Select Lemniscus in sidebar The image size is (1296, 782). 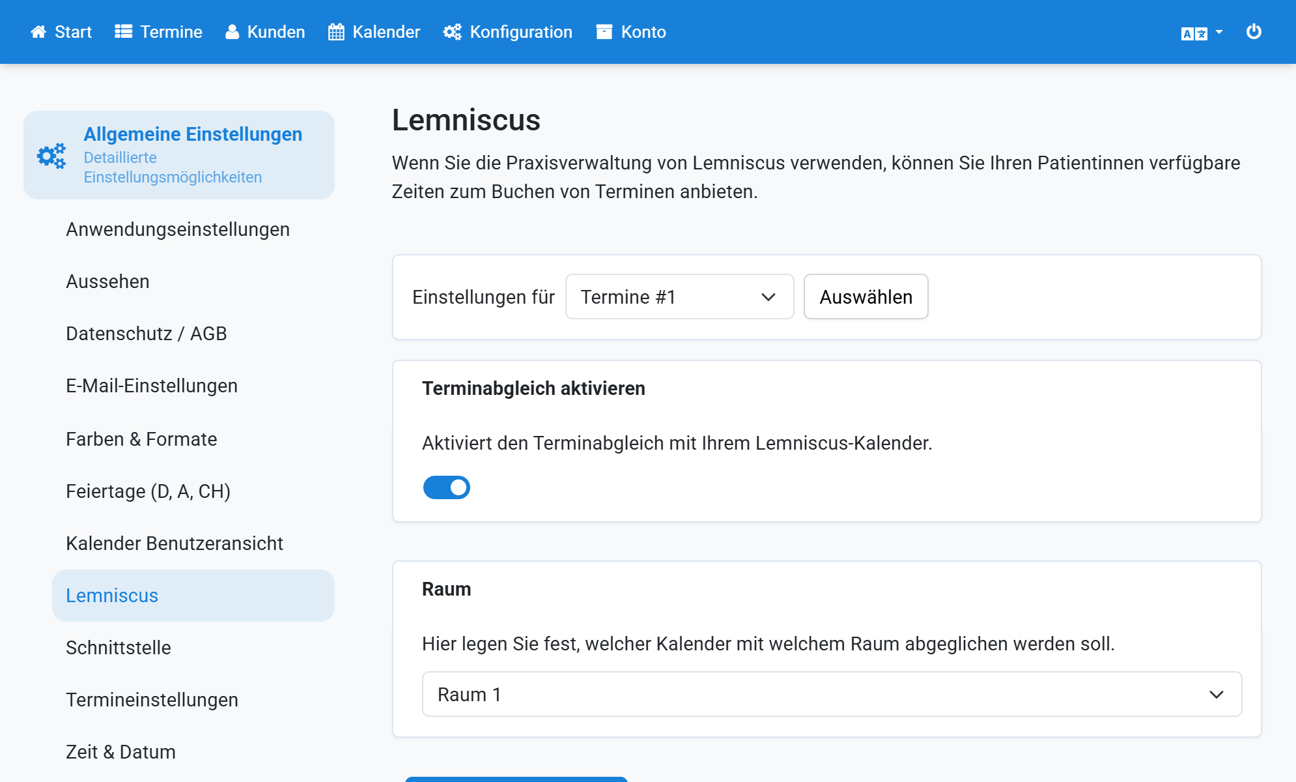(193, 596)
